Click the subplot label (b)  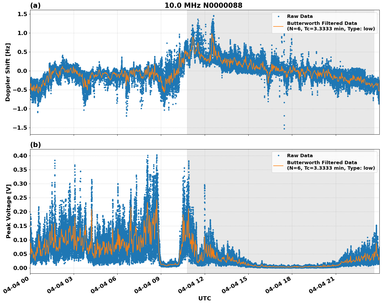pyautogui.click(x=36, y=145)
